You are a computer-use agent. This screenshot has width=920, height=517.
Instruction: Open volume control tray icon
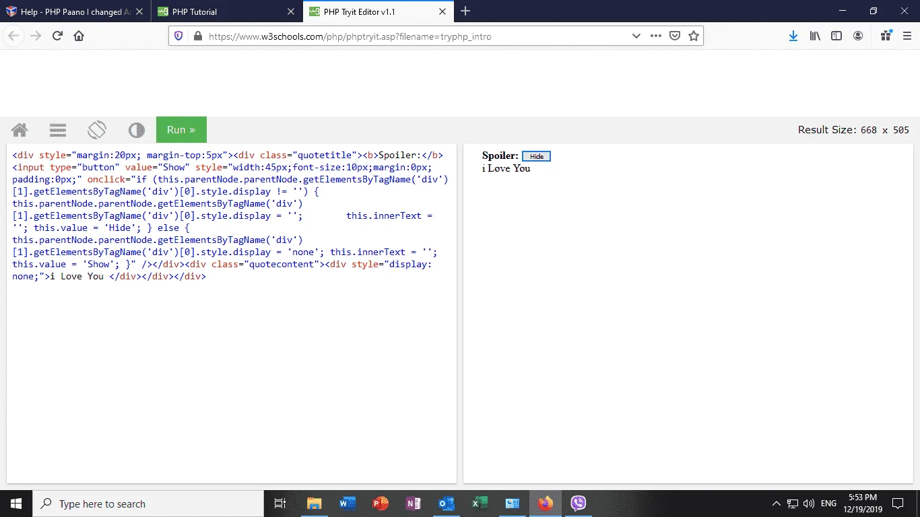809,504
